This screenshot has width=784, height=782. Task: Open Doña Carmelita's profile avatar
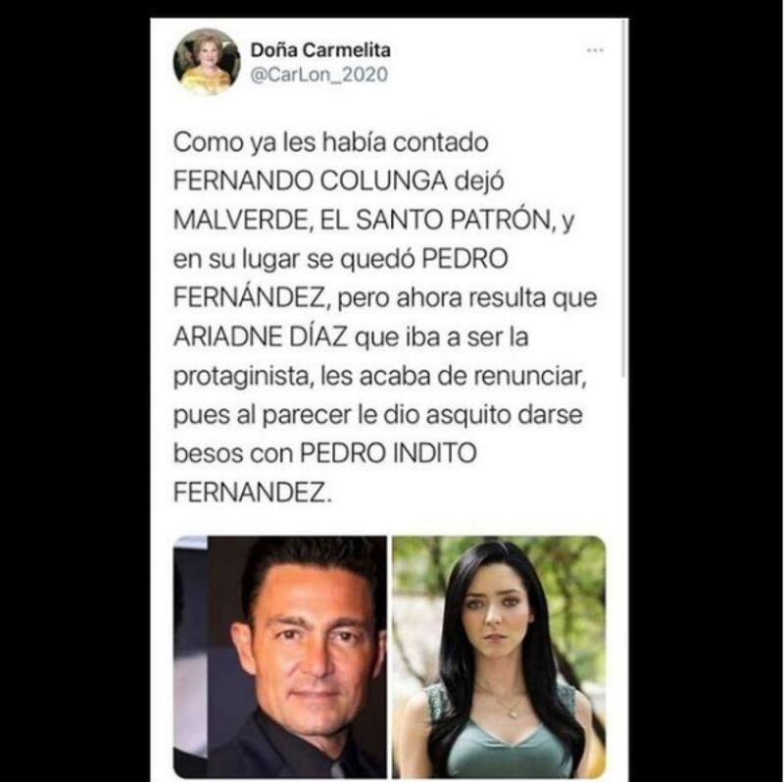[x=207, y=62]
